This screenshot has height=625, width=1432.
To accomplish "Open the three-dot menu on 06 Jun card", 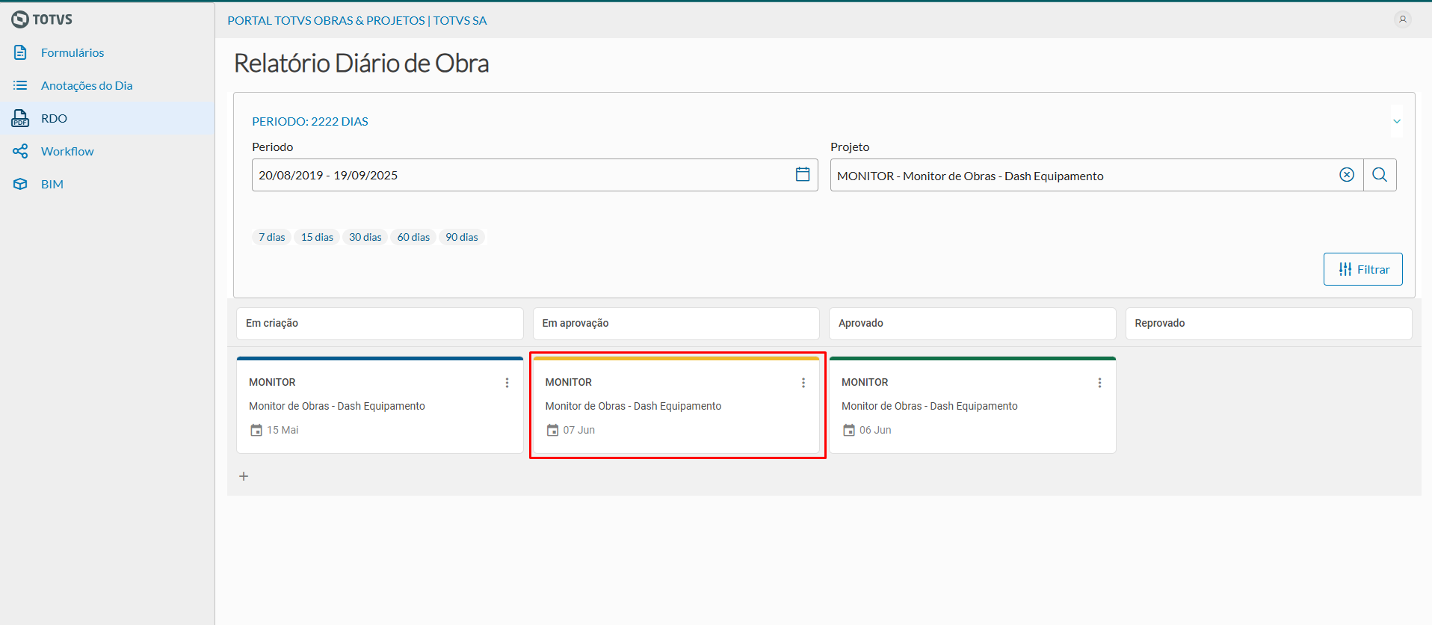I will pyautogui.click(x=1099, y=383).
